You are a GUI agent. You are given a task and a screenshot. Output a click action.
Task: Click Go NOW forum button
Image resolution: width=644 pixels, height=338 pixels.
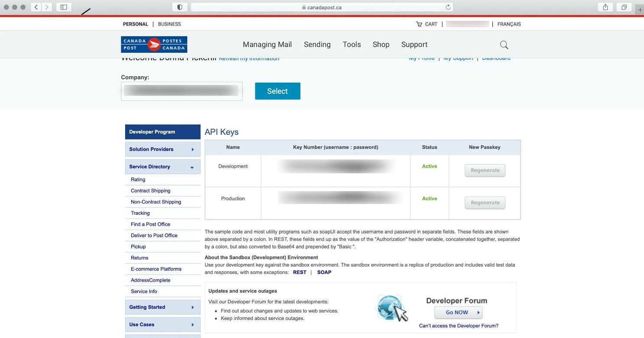tap(459, 312)
